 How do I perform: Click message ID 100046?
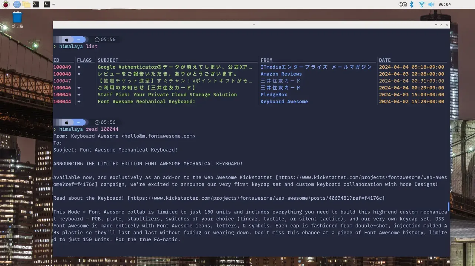(x=62, y=88)
